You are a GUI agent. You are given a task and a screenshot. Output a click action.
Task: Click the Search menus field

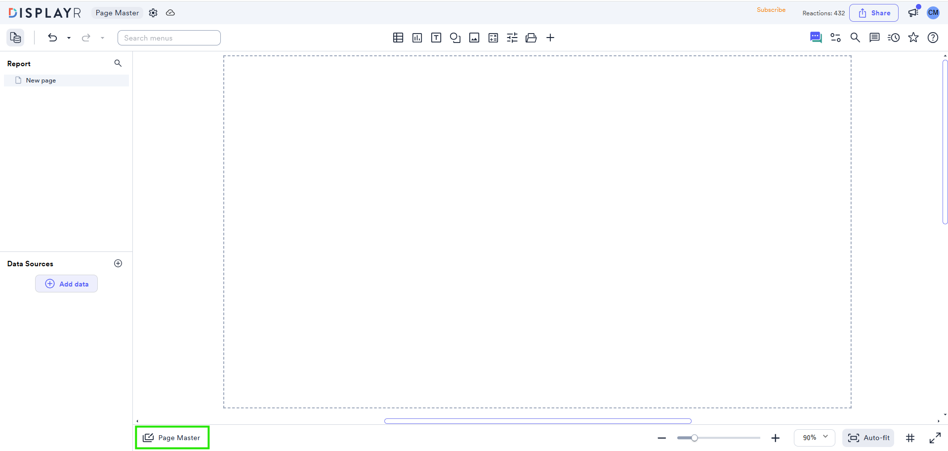[169, 38]
